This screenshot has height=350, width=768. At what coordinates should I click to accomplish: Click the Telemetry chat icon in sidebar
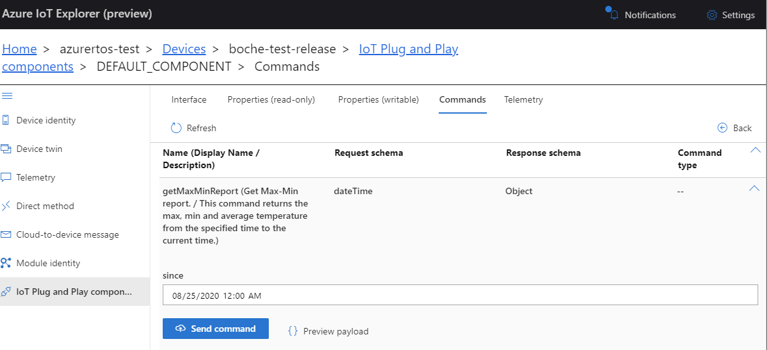[7, 177]
